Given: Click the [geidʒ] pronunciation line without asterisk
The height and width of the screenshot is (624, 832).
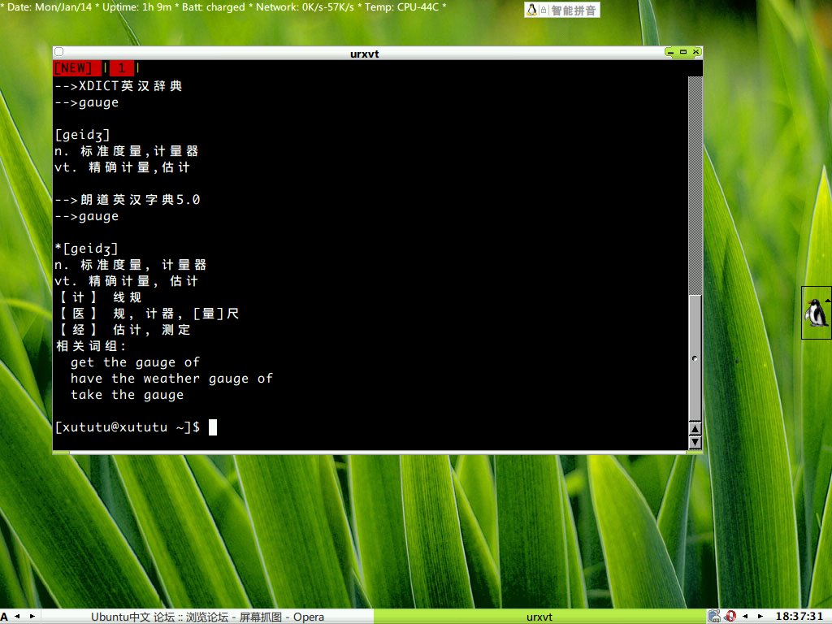Looking at the screenshot, I should (x=82, y=136).
